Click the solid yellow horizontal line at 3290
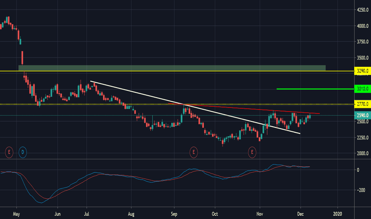This screenshot has width=371, height=219. pos(177,71)
